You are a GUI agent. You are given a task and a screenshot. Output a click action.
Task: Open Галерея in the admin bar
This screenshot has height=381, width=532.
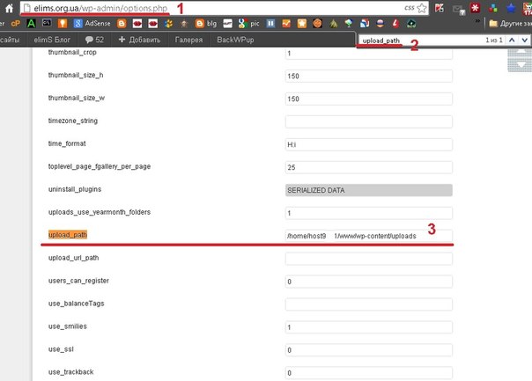188,40
